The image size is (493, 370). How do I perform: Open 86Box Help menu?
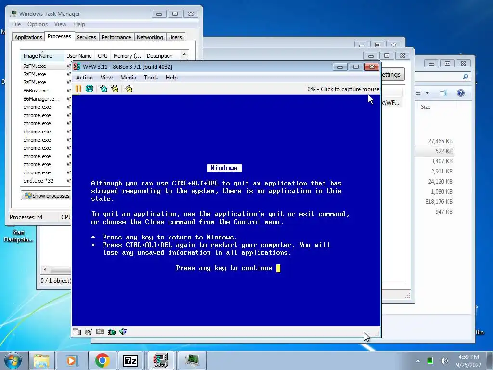click(172, 78)
